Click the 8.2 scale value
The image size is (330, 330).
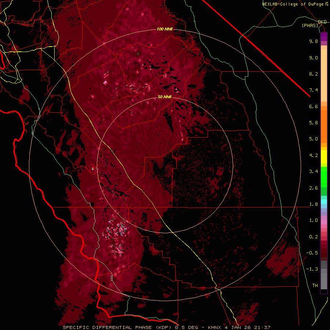[313, 74]
